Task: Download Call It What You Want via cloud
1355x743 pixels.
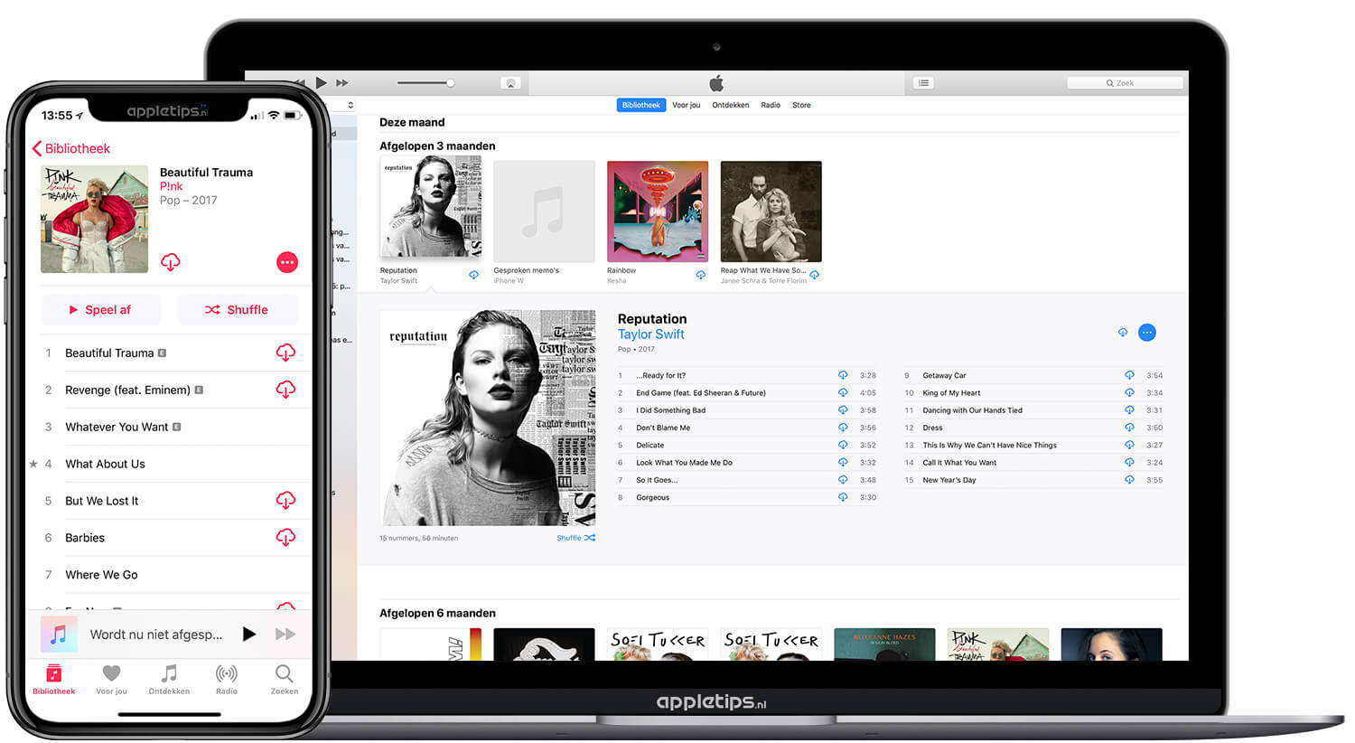Action: click(1129, 462)
